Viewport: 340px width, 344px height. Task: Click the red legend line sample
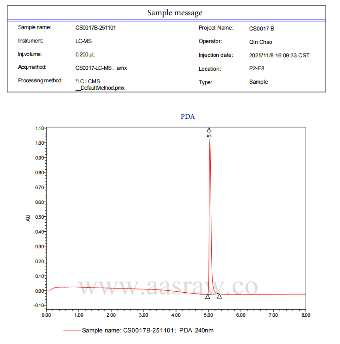(x=71, y=331)
